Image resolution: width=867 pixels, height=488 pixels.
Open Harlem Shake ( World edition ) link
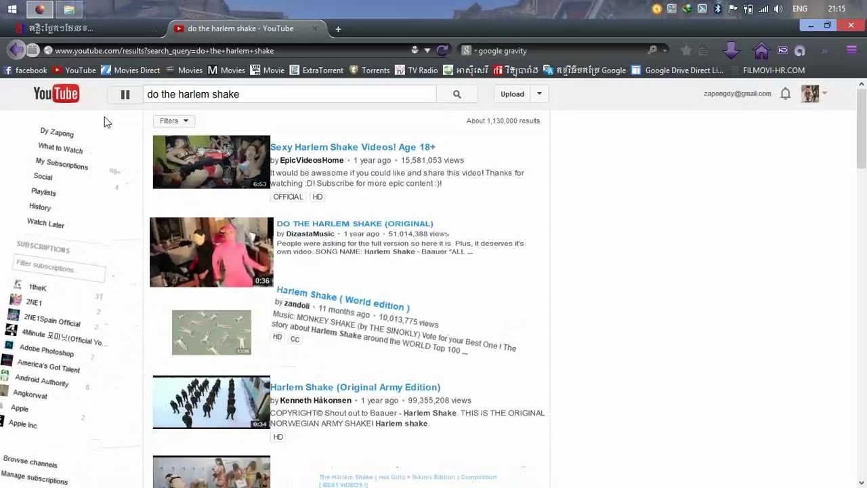coord(343,298)
